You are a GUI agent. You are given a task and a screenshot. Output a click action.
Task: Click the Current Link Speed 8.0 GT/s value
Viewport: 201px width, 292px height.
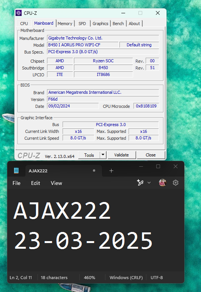point(78,138)
